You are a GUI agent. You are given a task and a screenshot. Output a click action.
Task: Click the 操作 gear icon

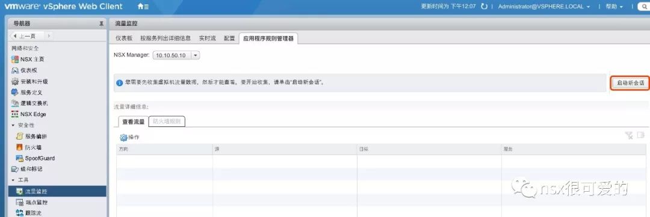123,138
